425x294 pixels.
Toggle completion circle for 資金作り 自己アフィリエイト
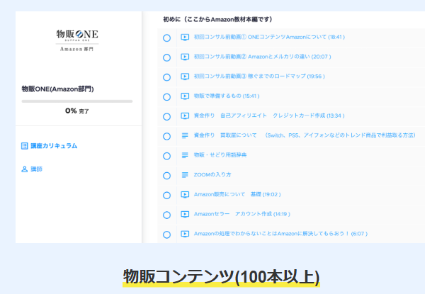pyautogui.click(x=166, y=116)
